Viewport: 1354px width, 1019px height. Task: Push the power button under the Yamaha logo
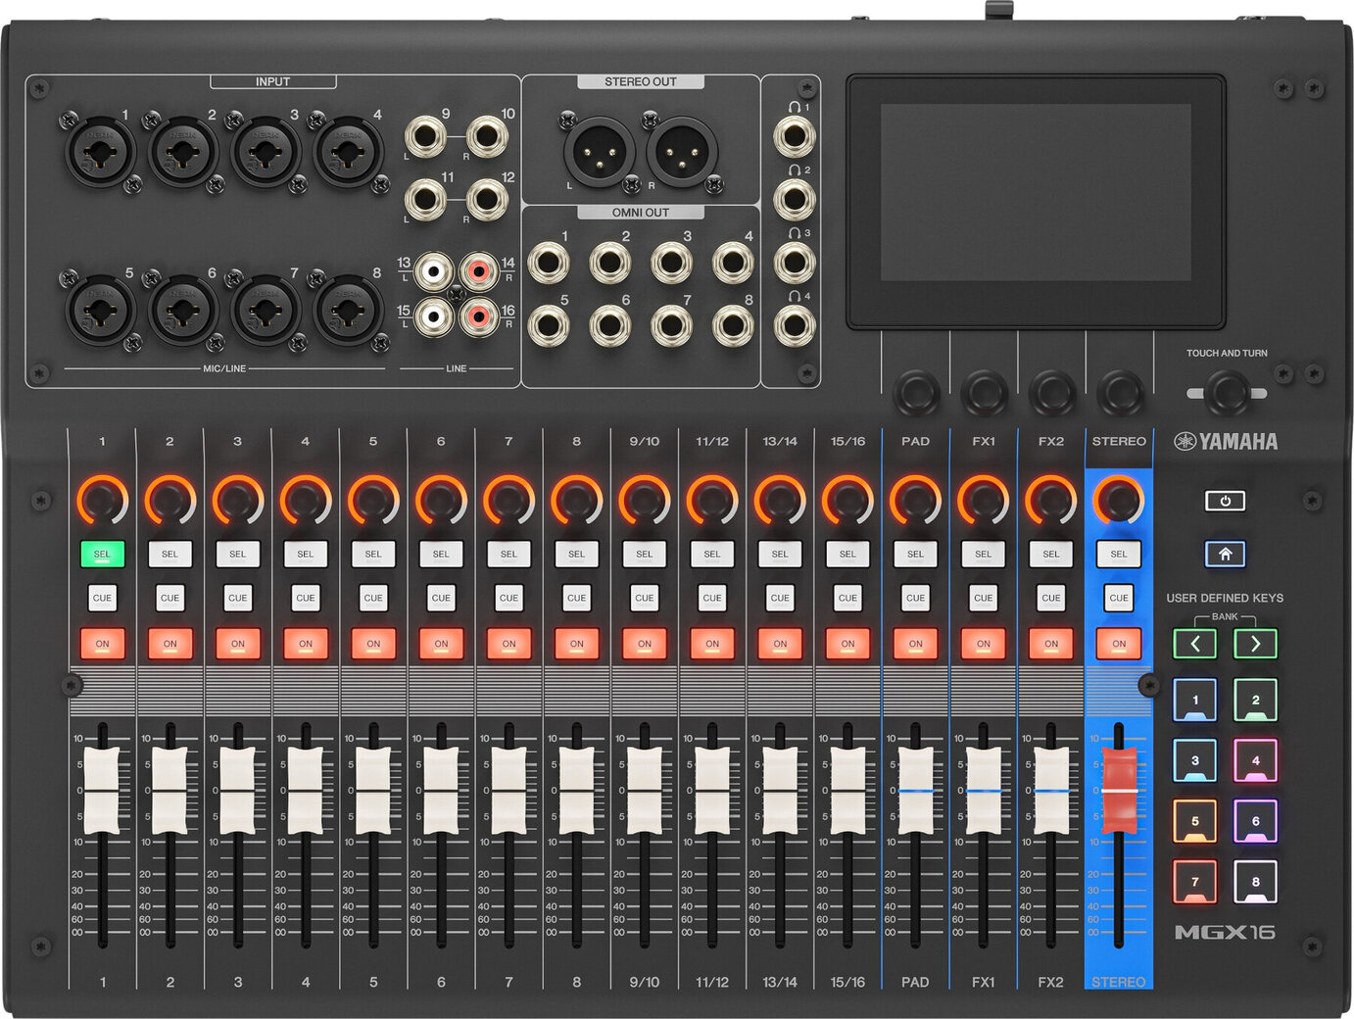1225,501
